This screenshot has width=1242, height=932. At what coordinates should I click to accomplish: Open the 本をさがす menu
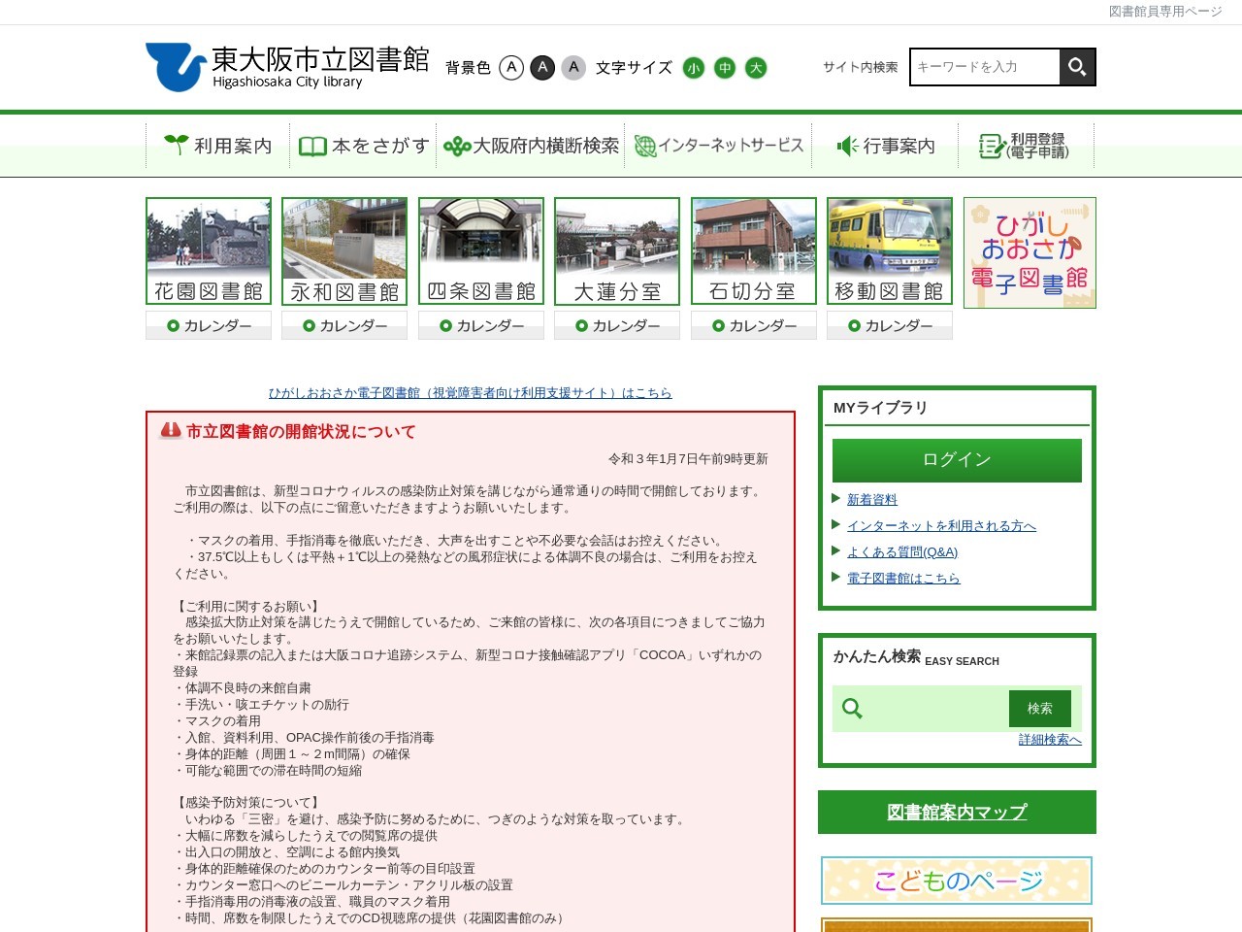[x=364, y=146]
